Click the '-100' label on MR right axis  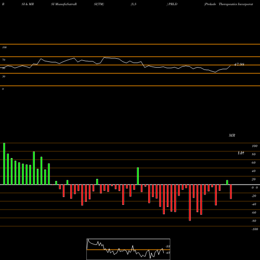click(x=254, y=229)
